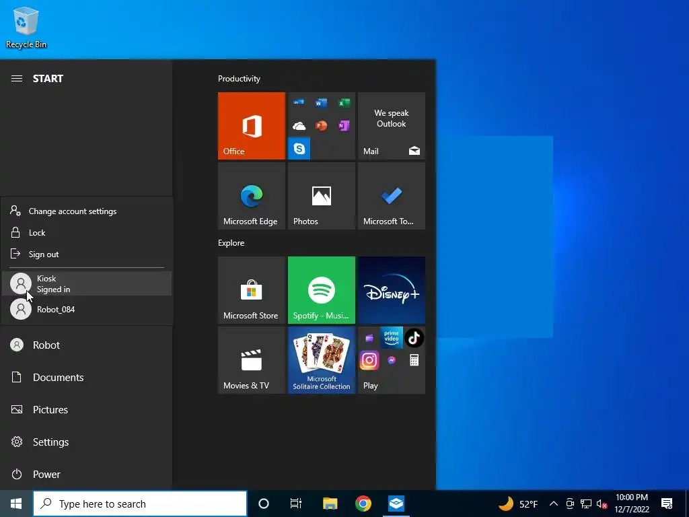The width and height of the screenshot is (689, 517).
Task: Open Pictures from the Start sidebar
Action: pos(86,410)
